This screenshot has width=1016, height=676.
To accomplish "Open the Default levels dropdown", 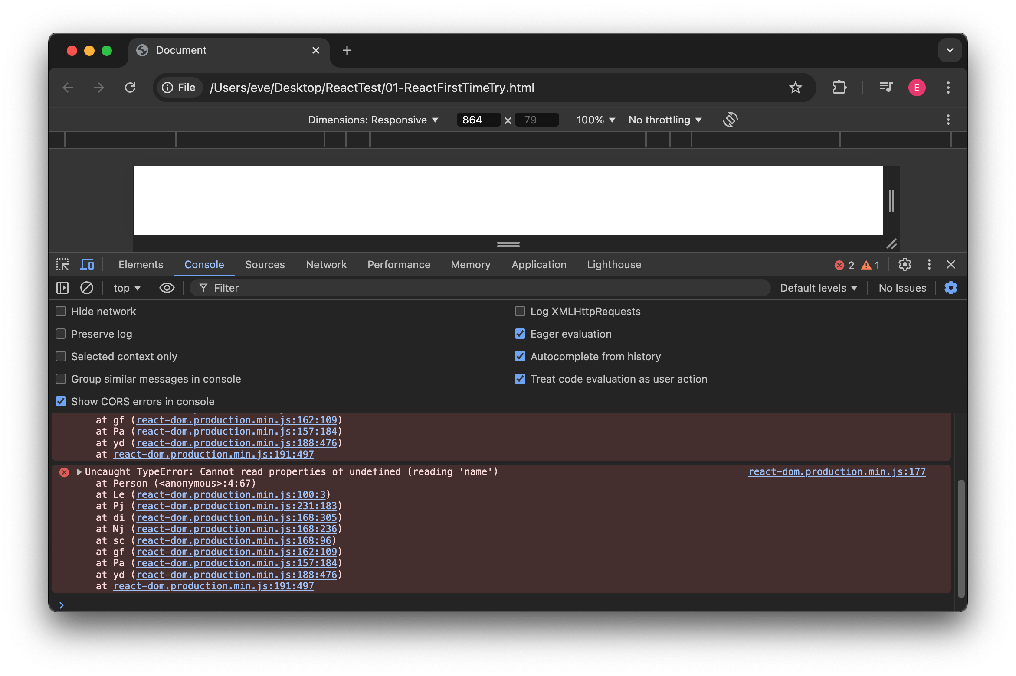I will pos(818,287).
